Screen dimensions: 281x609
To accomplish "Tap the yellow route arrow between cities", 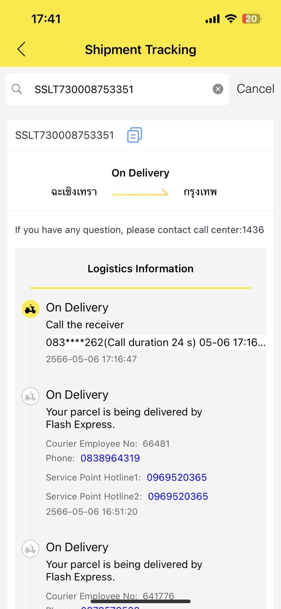I will [140, 193].
